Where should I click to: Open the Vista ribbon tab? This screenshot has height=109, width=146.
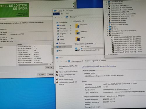click(x=67, y=14)
